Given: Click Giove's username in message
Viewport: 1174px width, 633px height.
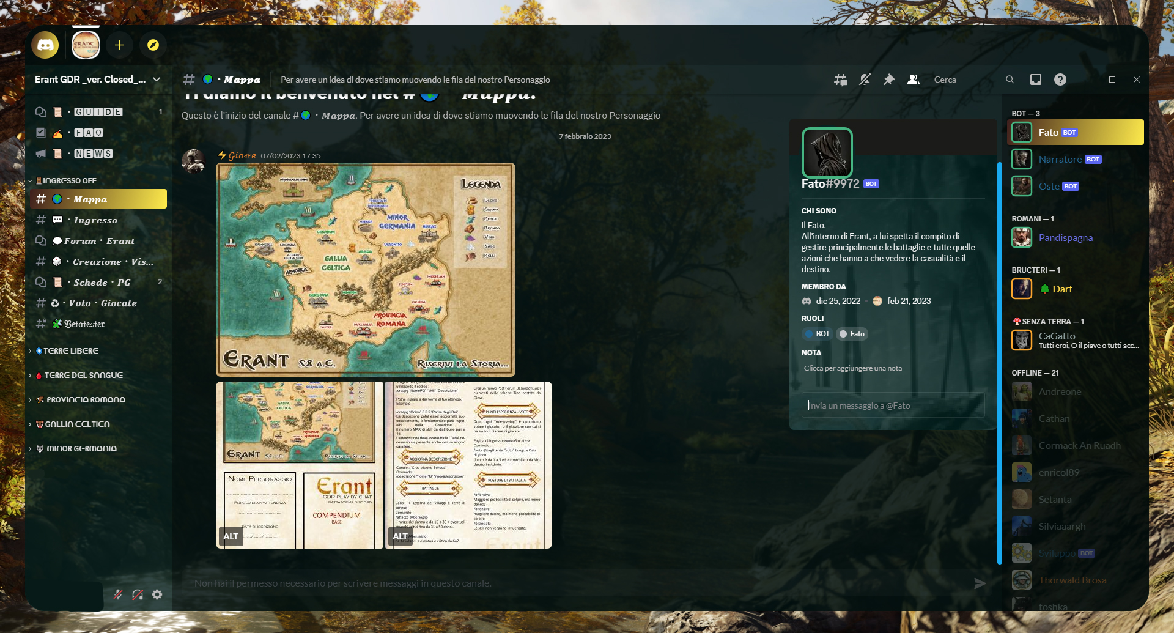Looking at the screenshot, I should [242, 155].
